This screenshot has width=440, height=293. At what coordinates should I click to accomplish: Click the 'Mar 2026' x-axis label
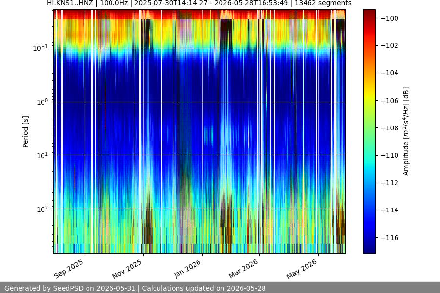pyautogui.click(x=243, y=269)
